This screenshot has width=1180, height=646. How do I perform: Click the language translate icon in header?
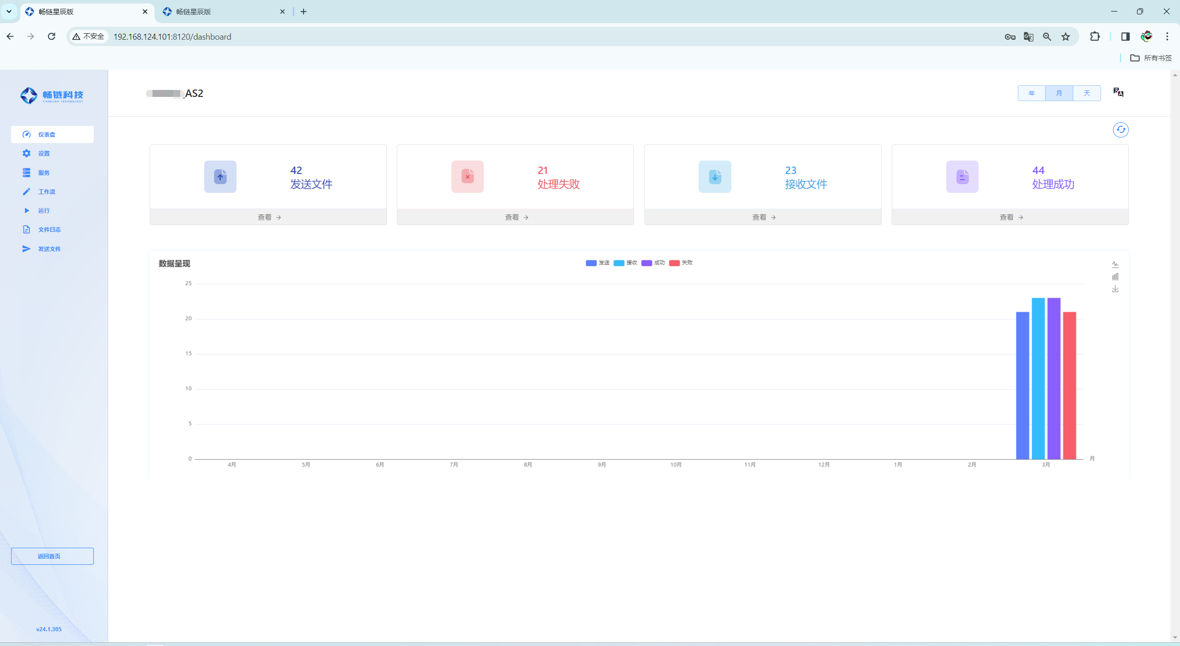click(x=1118, y=92)
